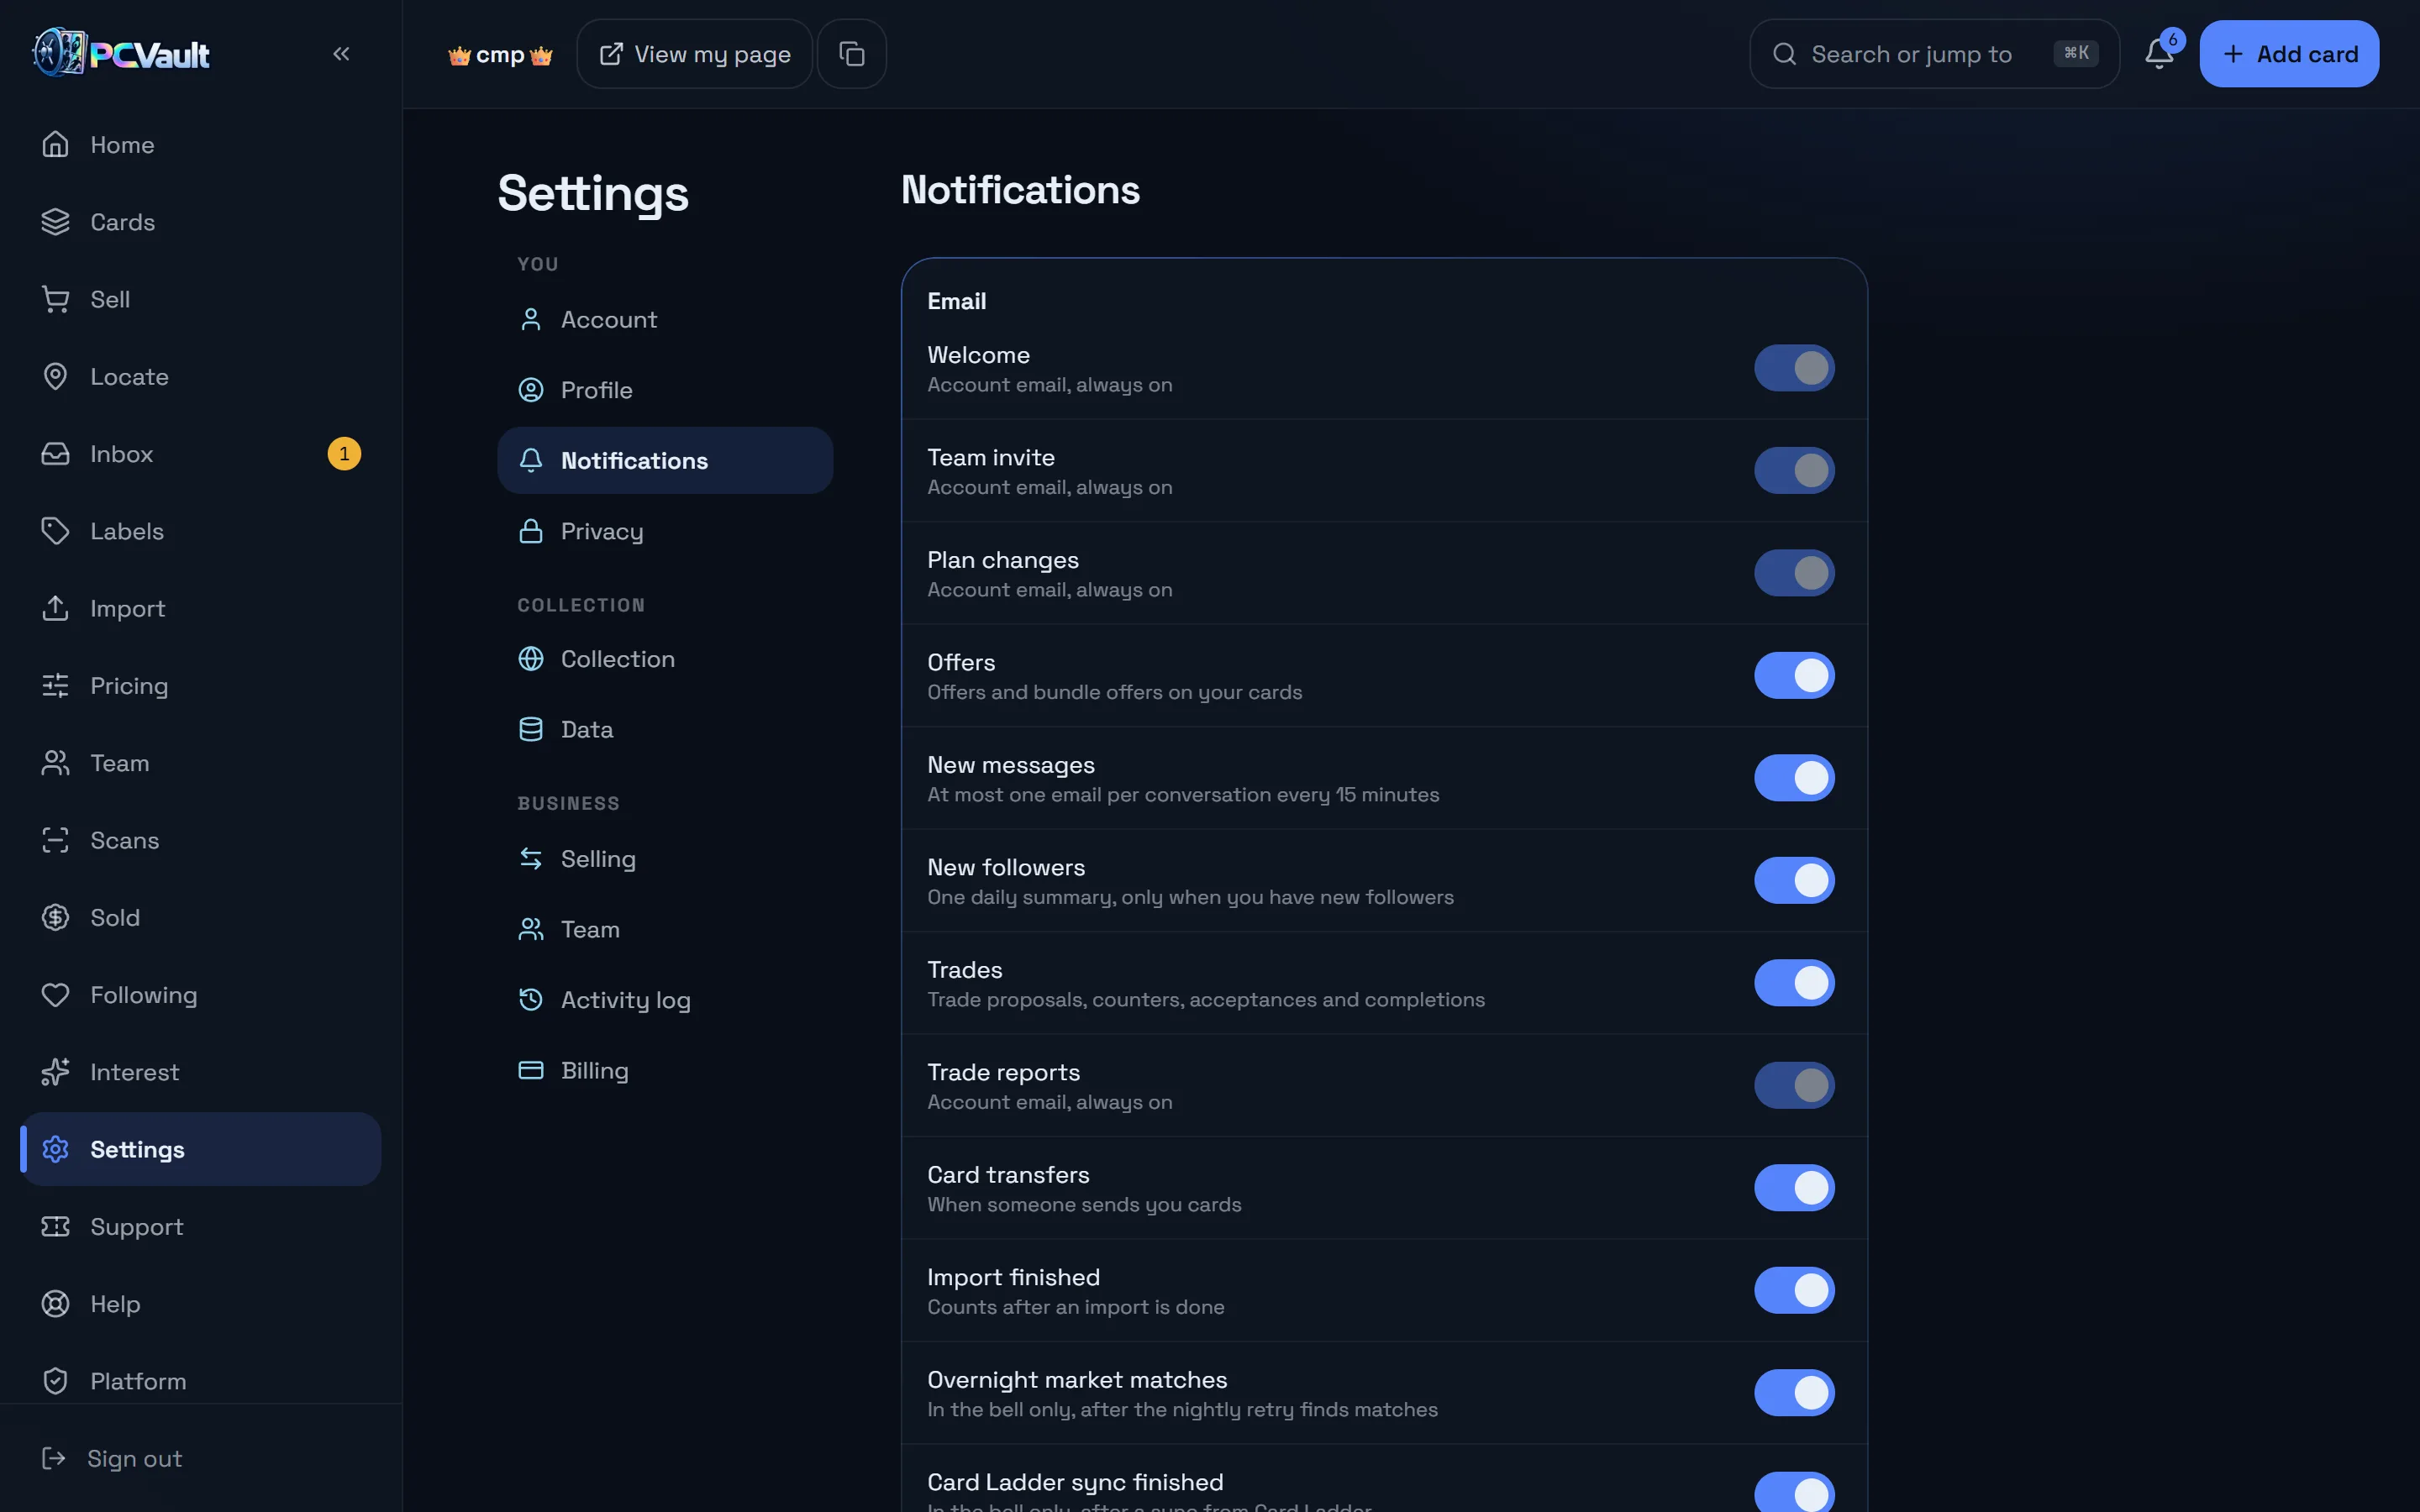Select Settings in the main sidebar
Image resolution: width=2420 pixels, height=1512 pixels.
coord(200,1149)
